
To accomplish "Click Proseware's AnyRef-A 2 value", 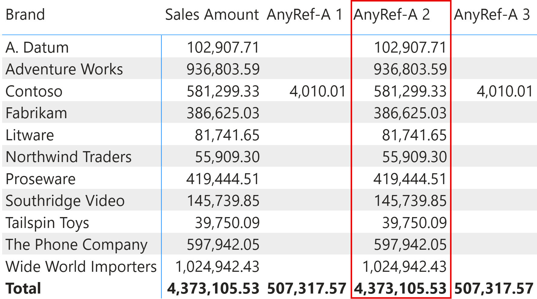I will (410, 179).
